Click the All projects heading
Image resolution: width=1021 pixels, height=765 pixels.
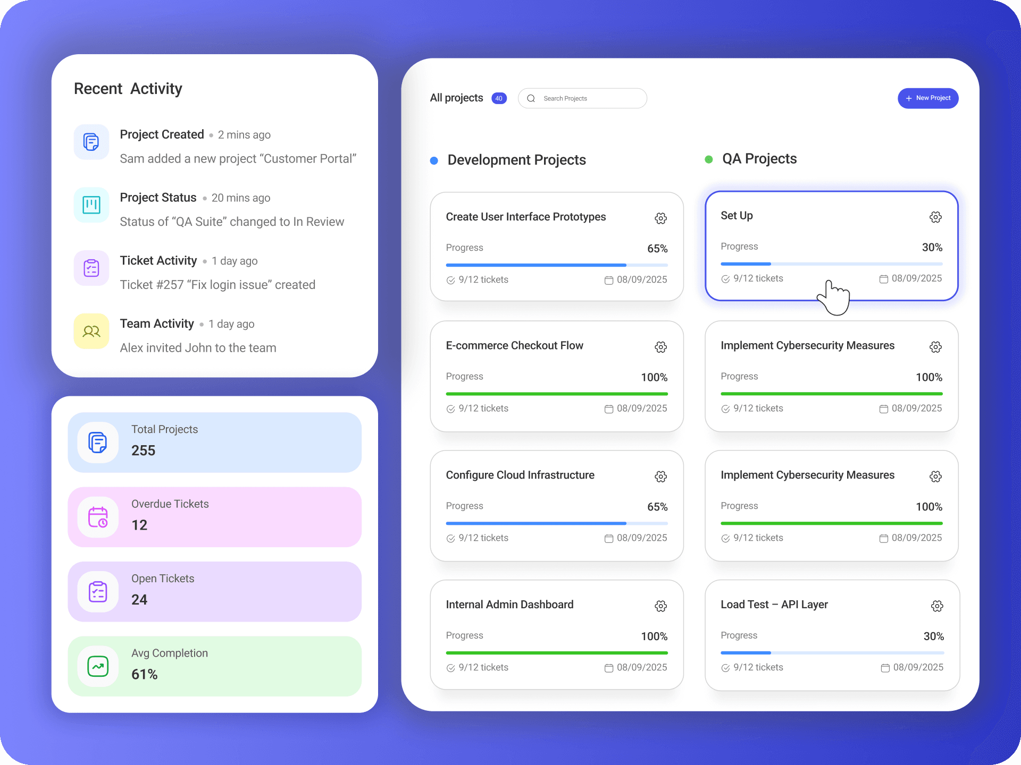pyautogui.click(x=456, y=98)
